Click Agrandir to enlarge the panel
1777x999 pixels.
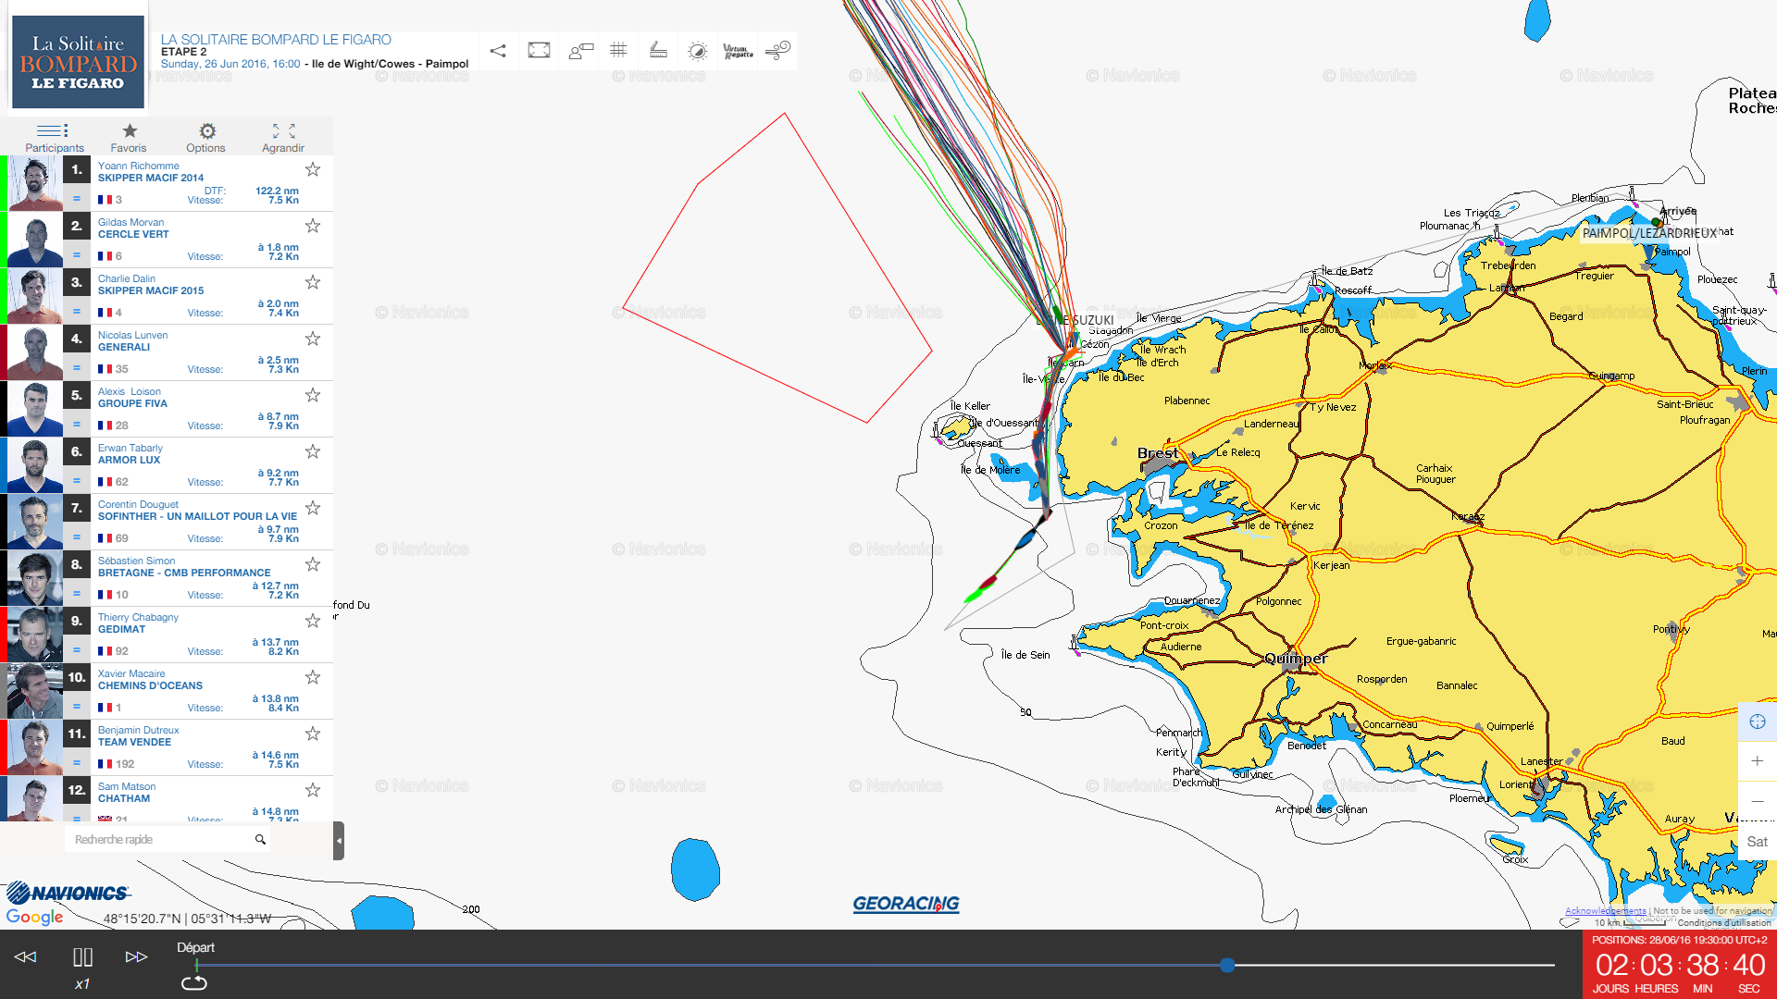click(283, 137)
